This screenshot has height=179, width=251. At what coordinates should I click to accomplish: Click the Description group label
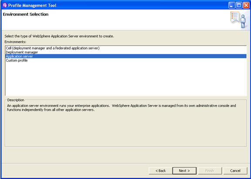[16, 100]
